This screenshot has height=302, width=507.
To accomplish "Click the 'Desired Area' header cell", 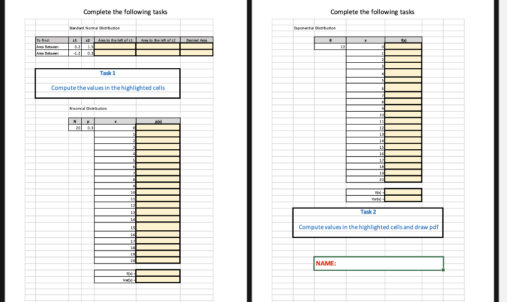I will pyautogui.click(x=197, y=41).
